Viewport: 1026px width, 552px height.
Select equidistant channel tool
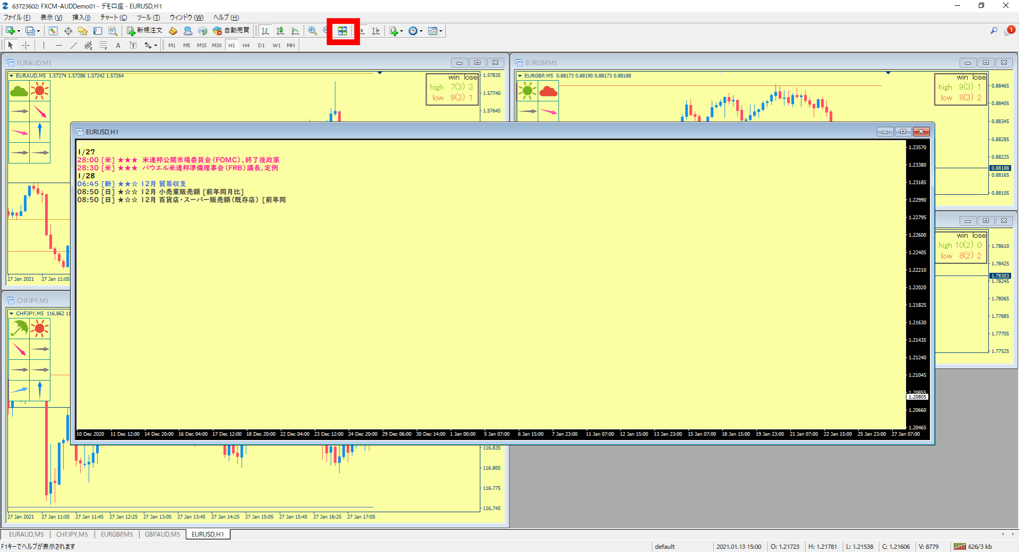(x=89, y=45)
